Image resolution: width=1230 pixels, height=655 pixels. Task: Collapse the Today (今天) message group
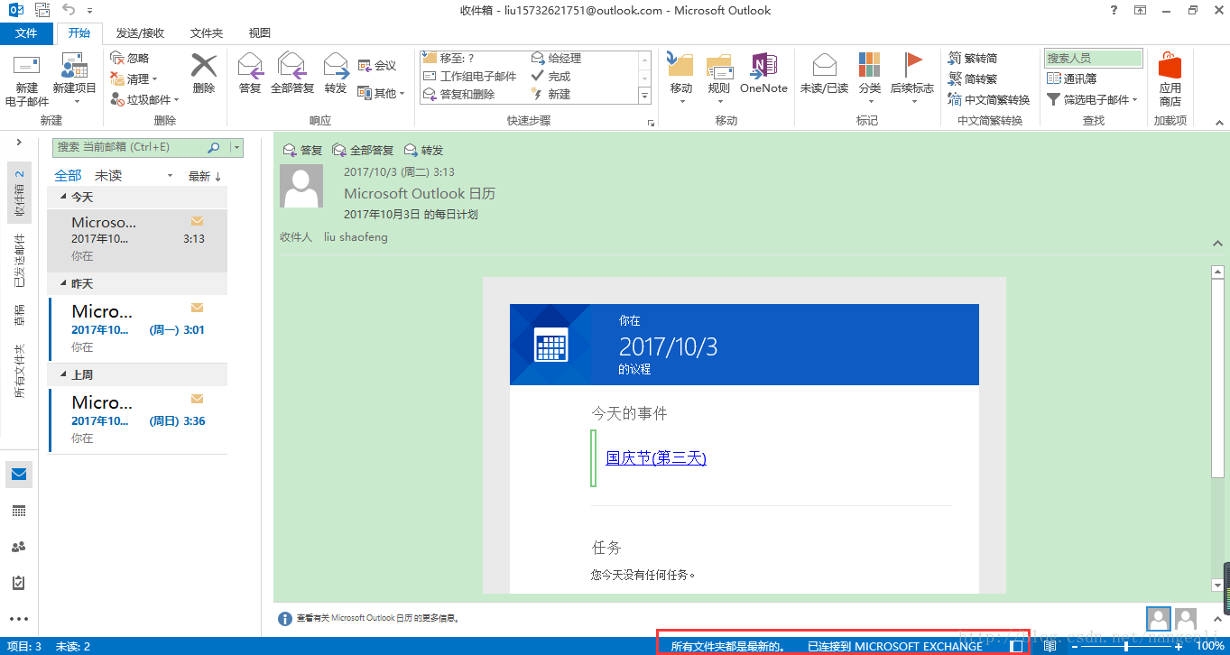coord(63,197)
